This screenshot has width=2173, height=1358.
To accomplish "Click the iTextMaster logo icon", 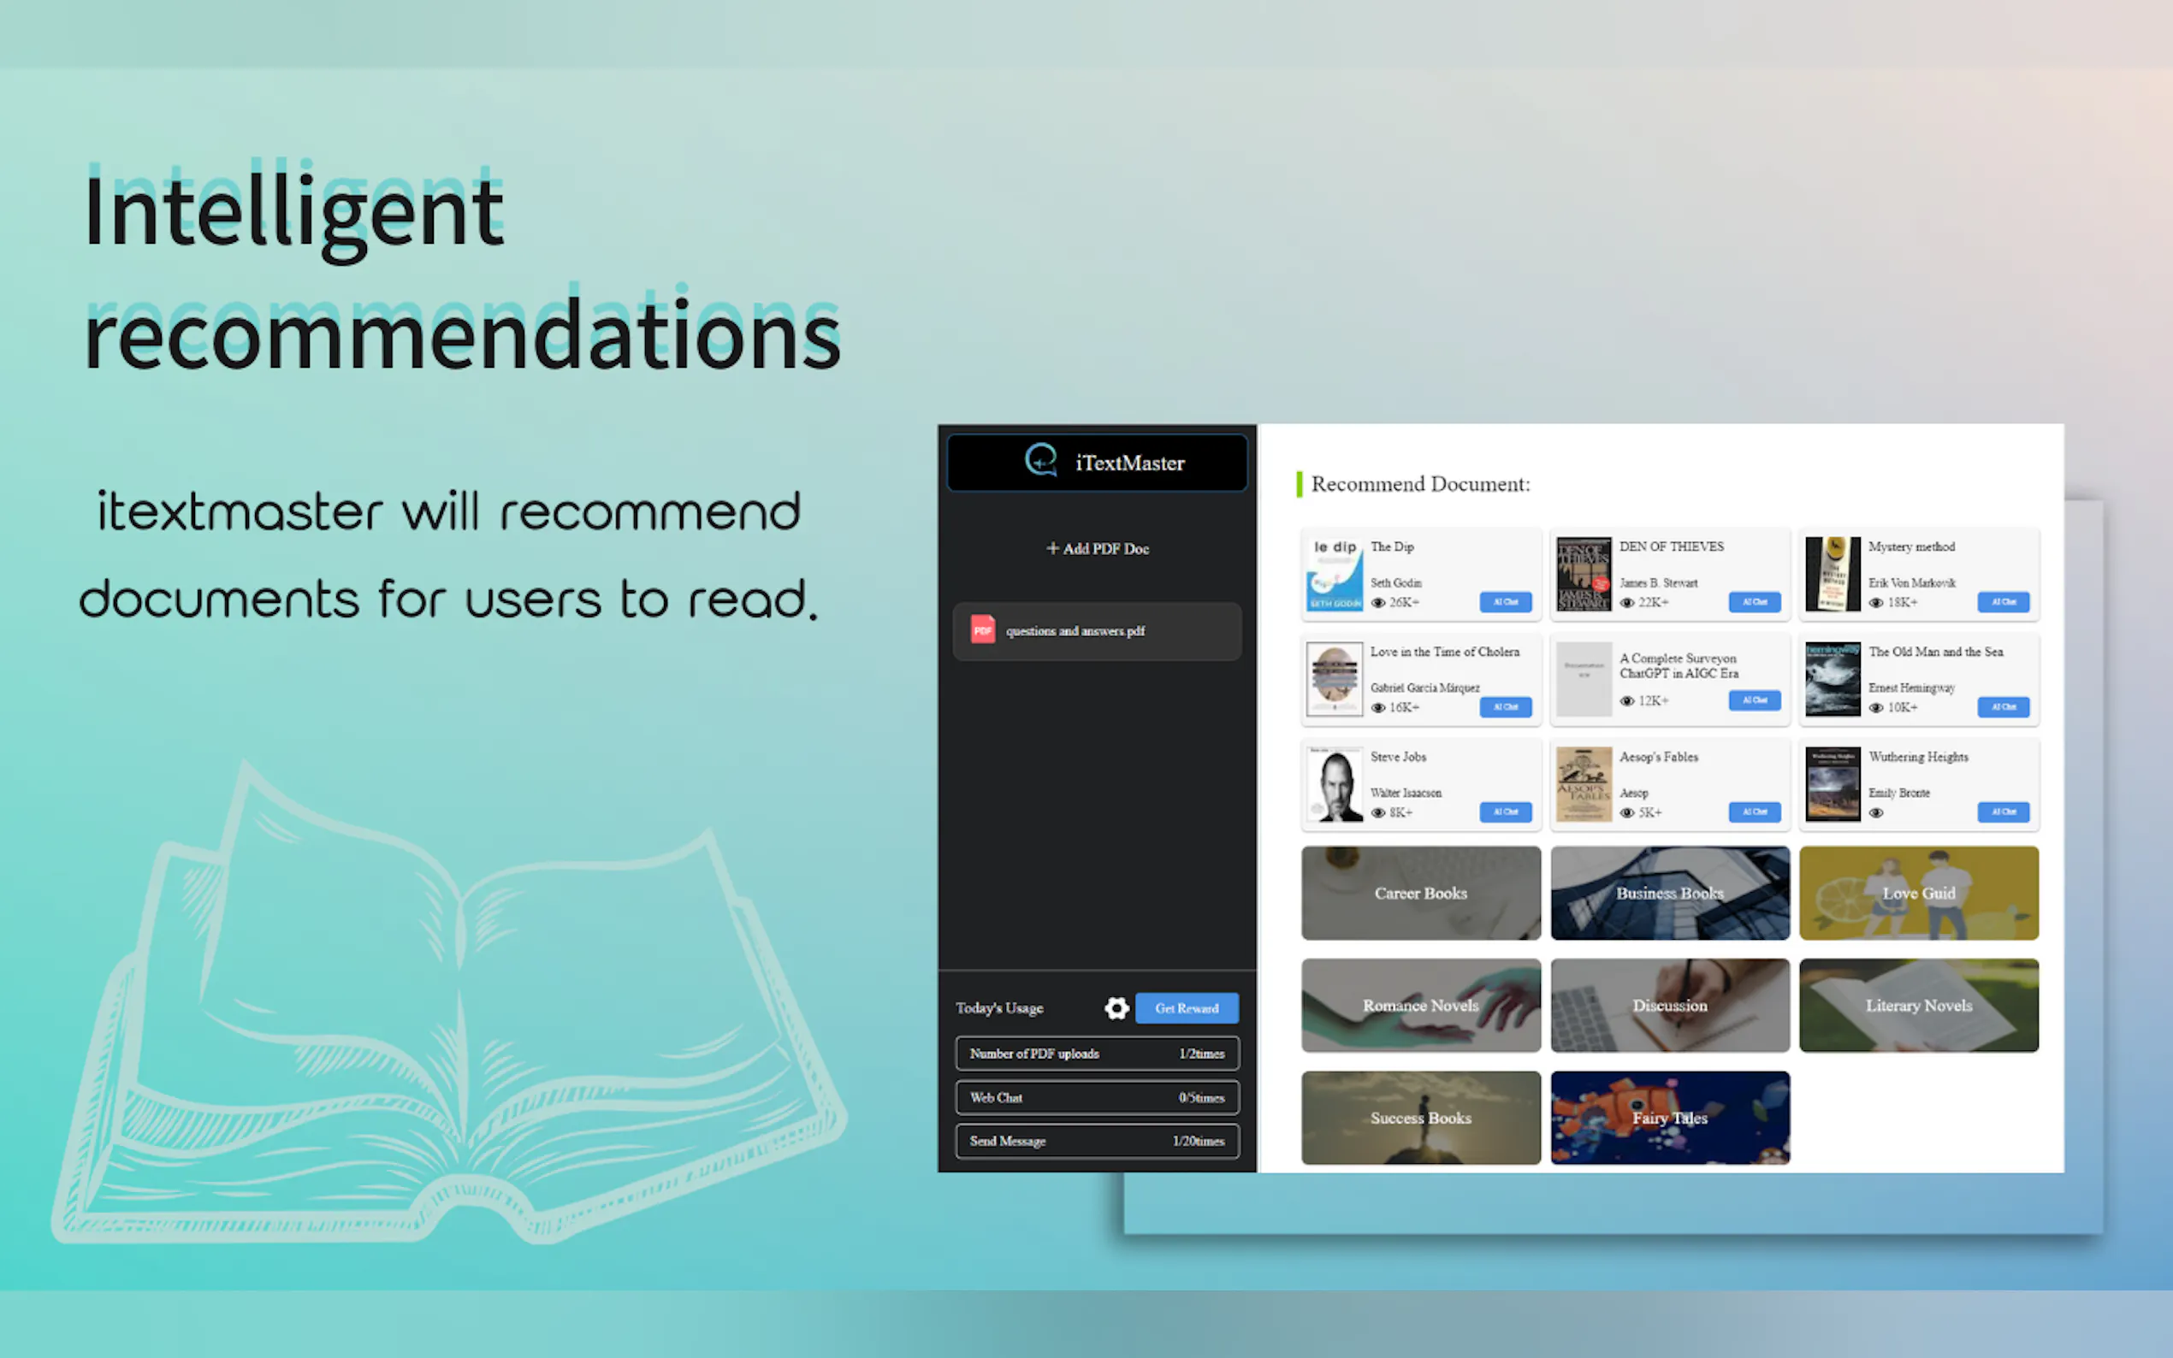I will pyautogui.click(x=1040, y=461).
